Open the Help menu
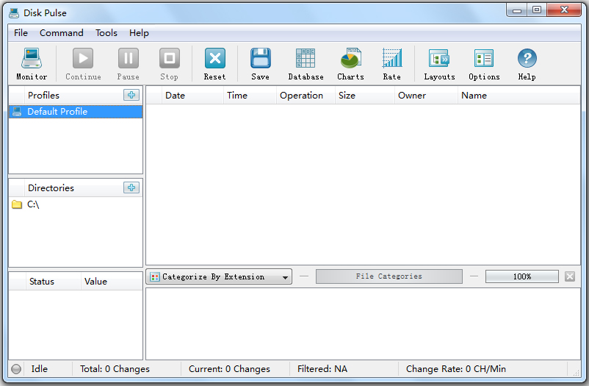Screen dimensions: 589x386 coord(139,33)
